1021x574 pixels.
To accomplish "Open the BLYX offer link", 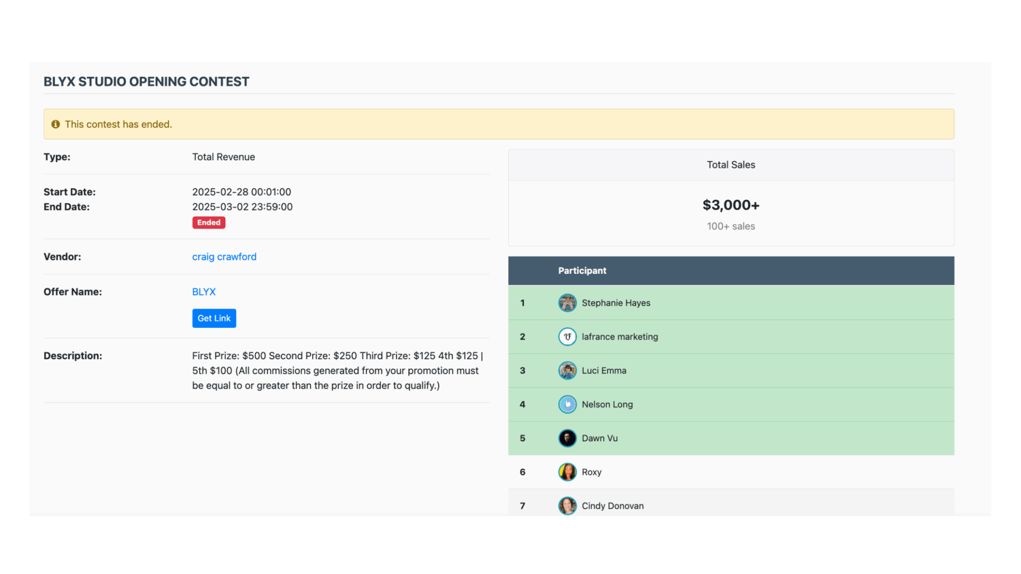I will click(x=204, y=292).
